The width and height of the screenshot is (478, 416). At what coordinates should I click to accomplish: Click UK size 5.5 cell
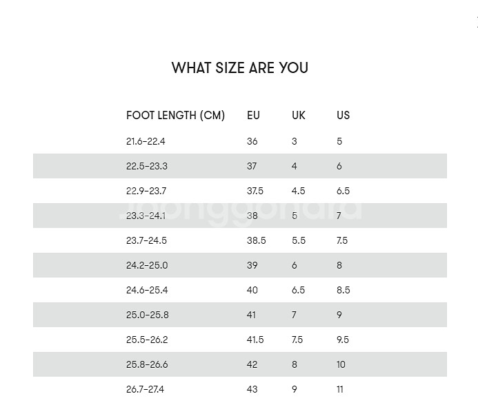click(299, 240)
